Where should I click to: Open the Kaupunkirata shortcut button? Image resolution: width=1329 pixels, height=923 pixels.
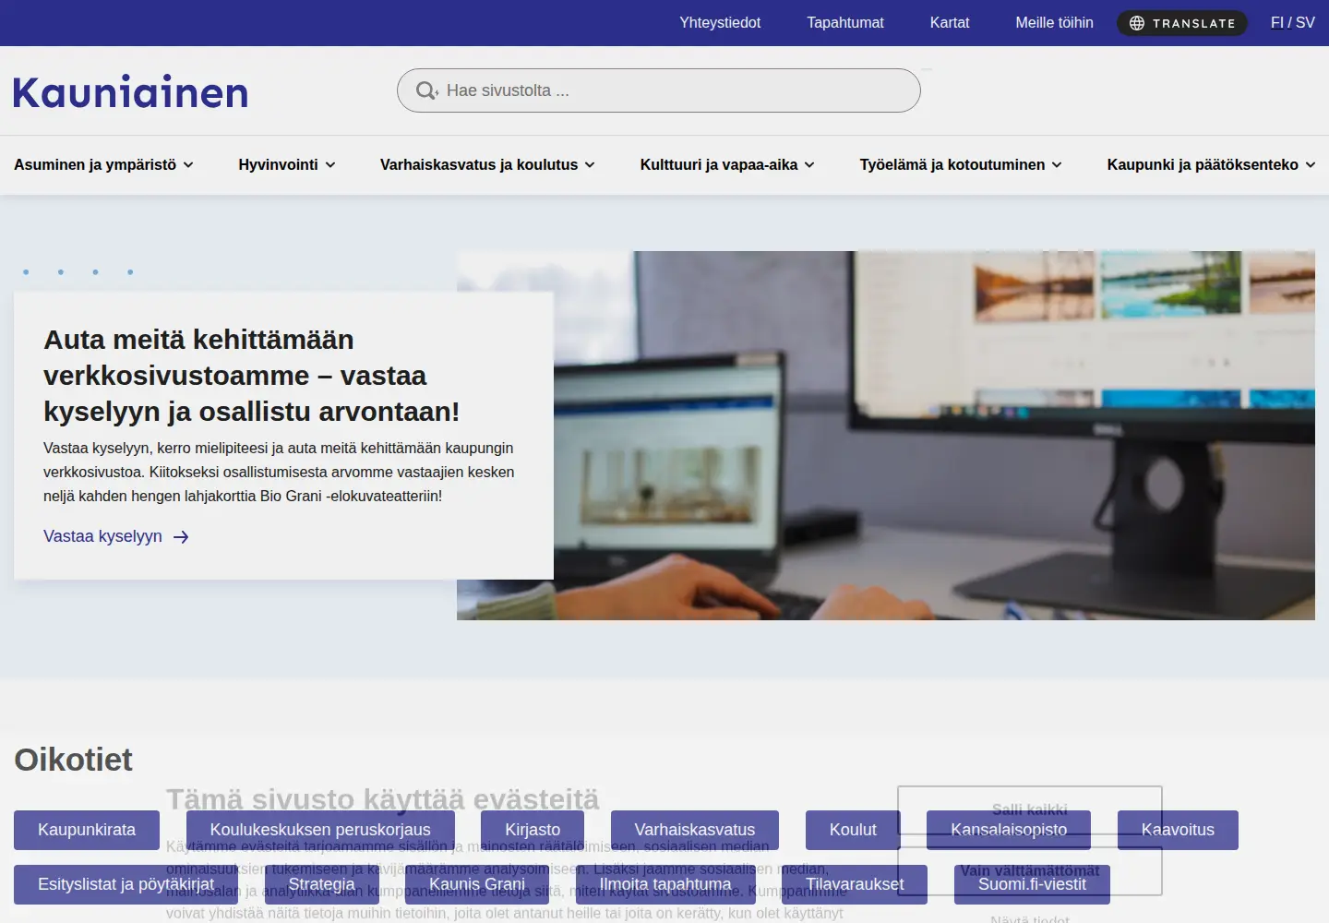coord(87,830)
